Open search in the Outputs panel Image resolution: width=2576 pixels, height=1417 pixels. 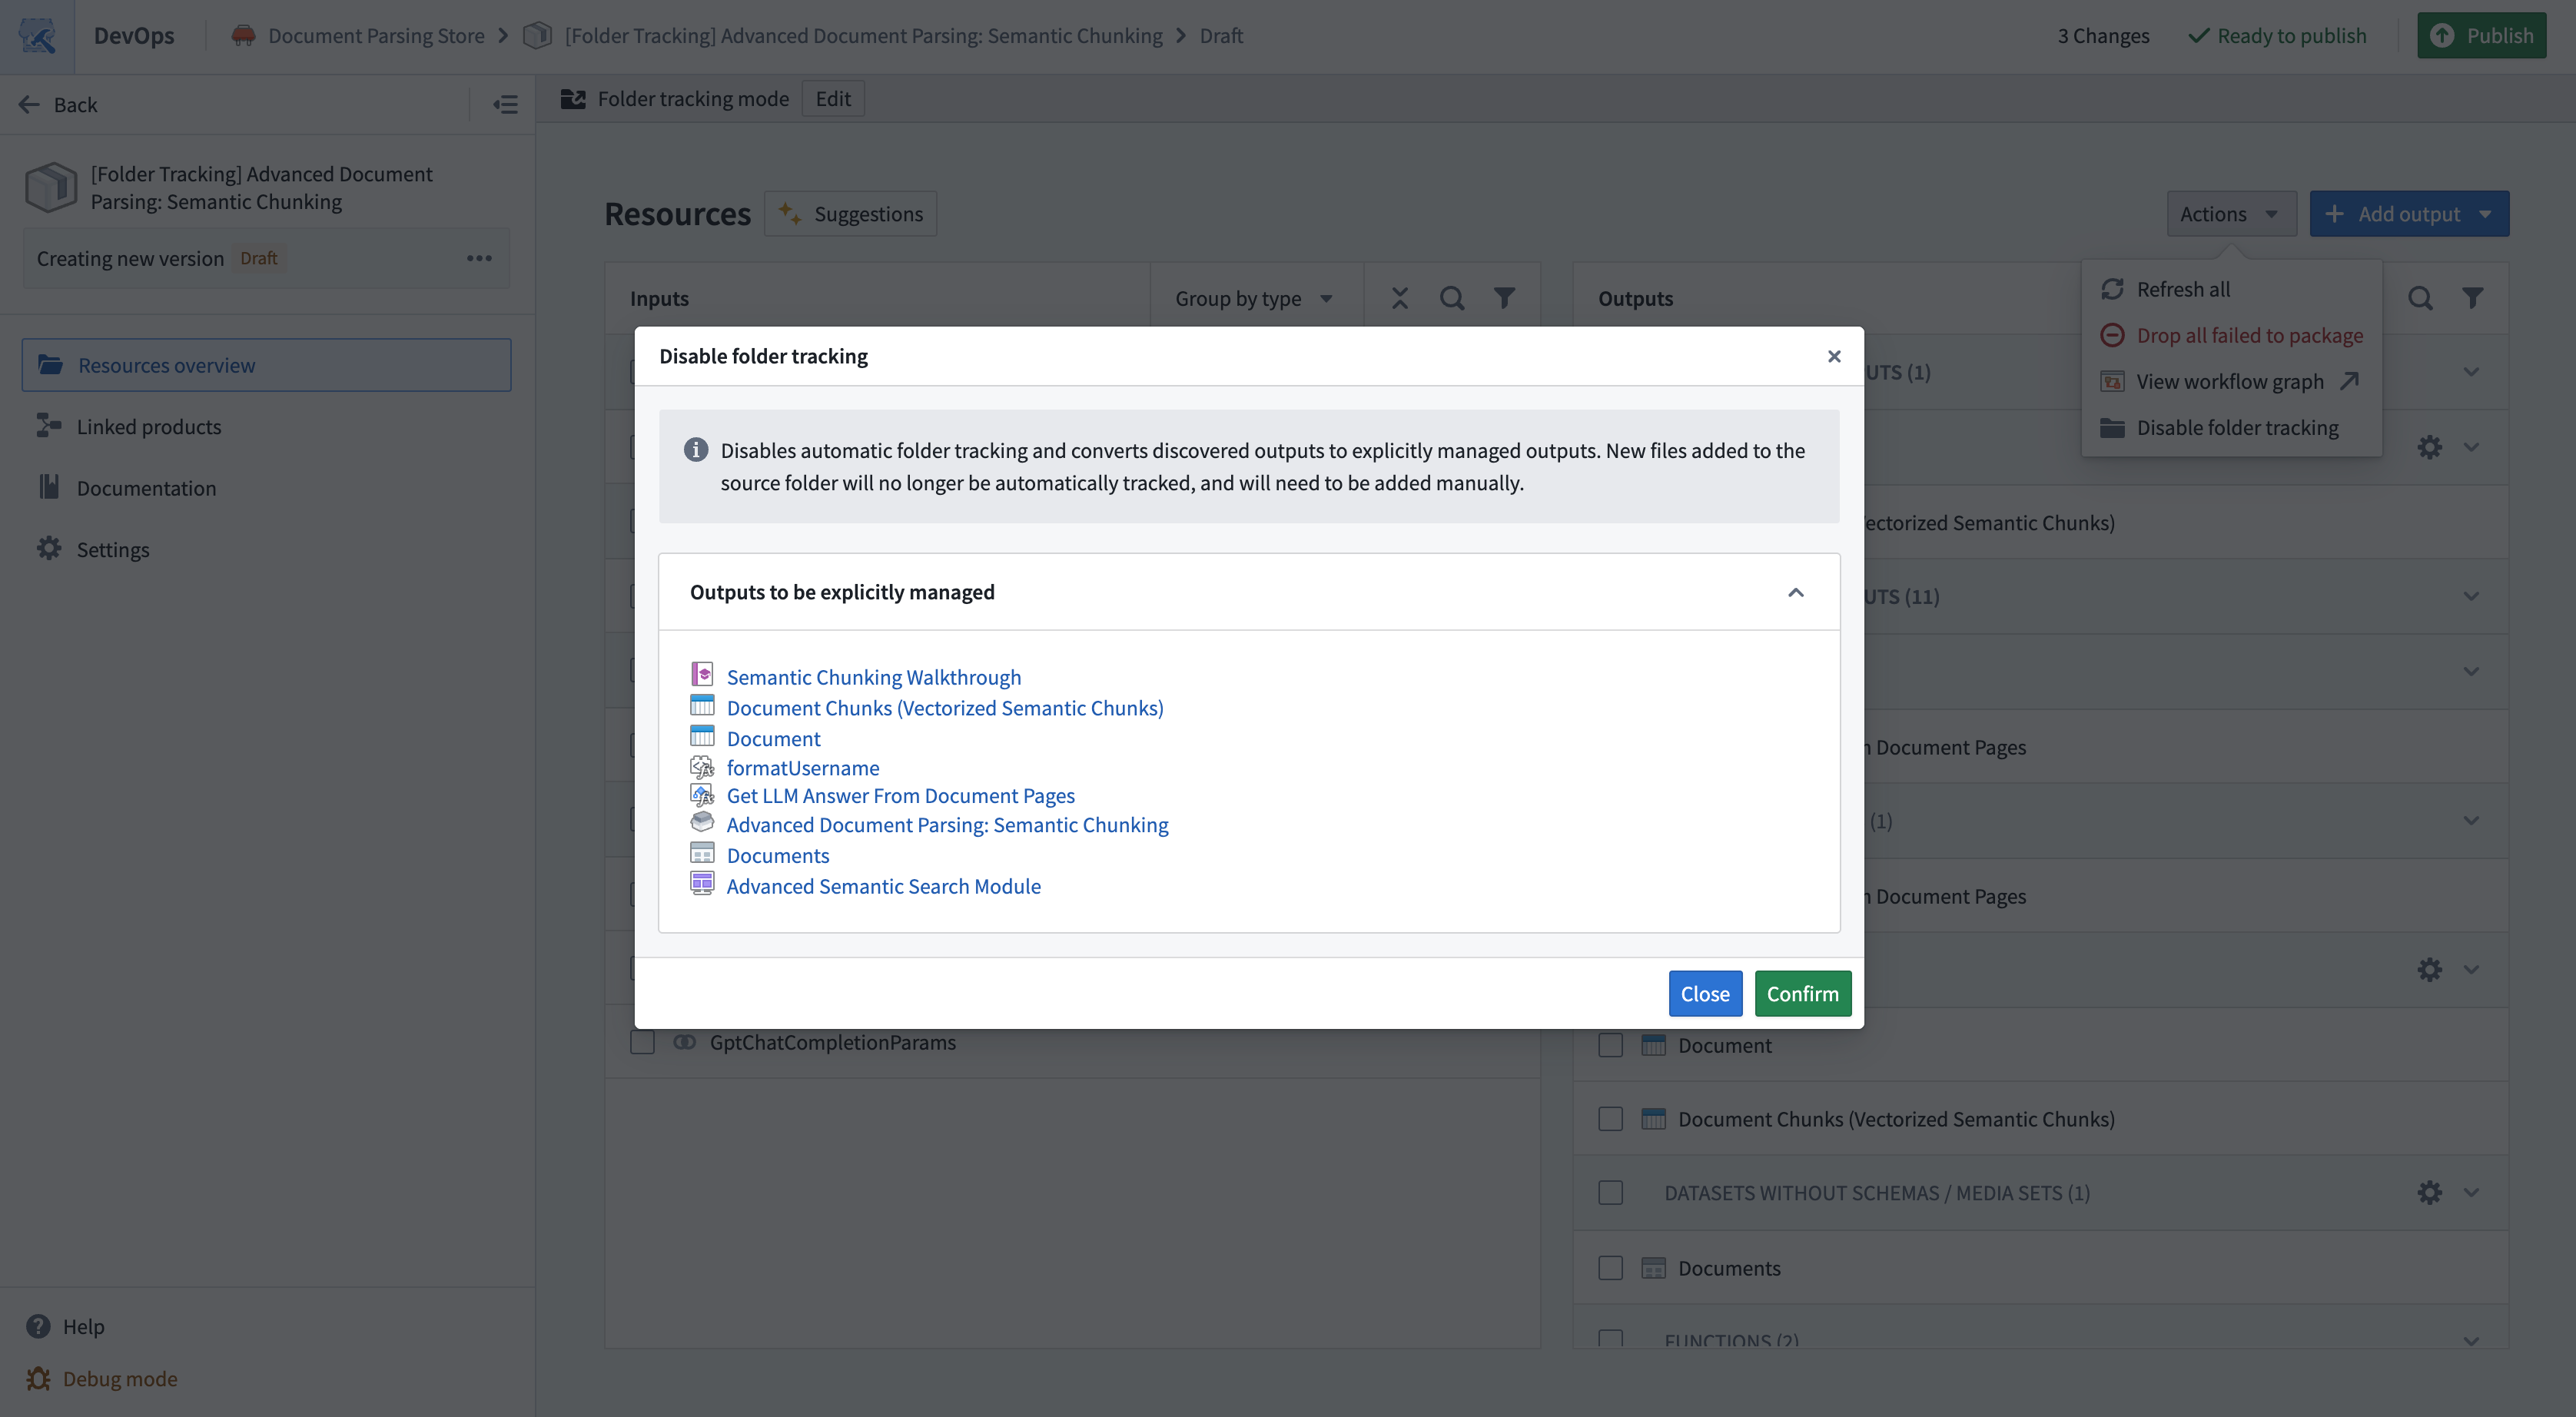[x=2420, y=298]
